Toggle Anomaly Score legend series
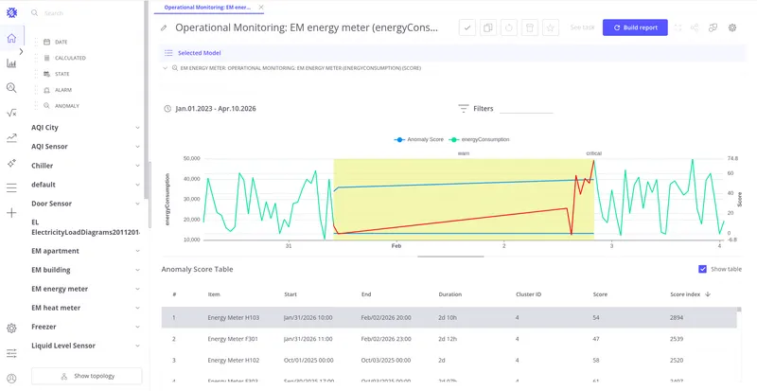757x391 pixels. [418, 140]
